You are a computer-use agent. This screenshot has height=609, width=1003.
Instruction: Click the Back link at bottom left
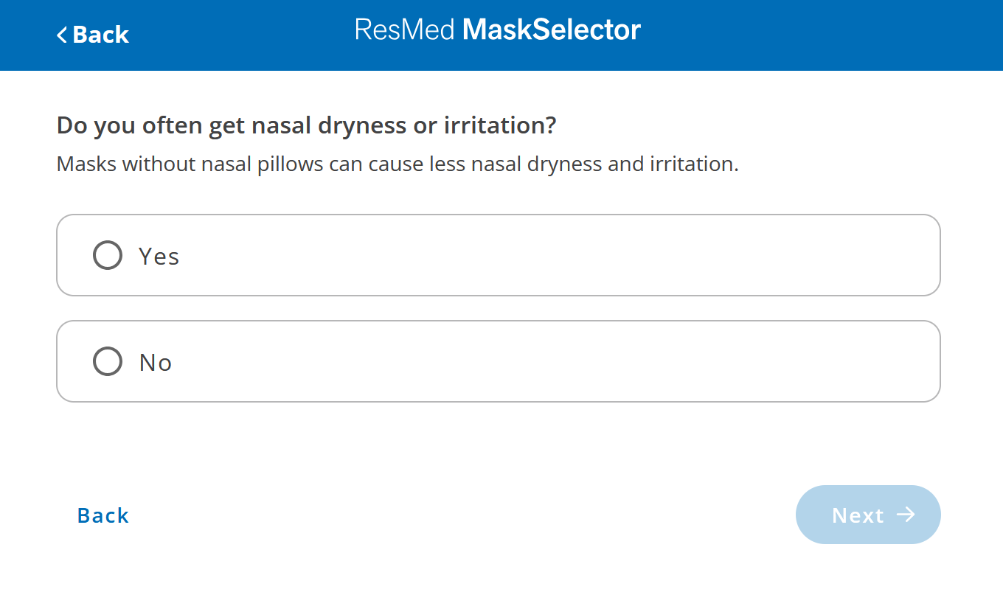[103, 515]
